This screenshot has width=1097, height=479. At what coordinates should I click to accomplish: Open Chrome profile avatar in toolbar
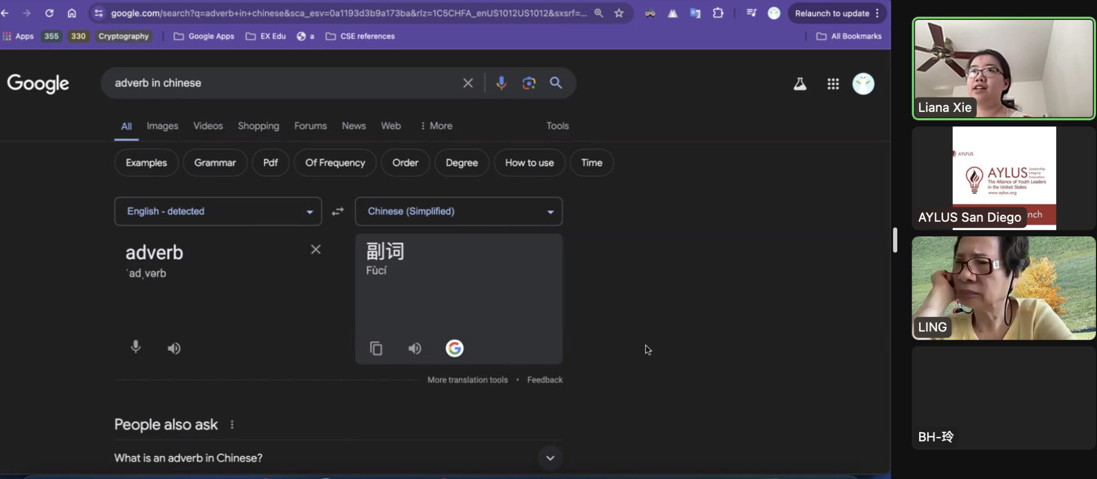[x=774, y=13]
